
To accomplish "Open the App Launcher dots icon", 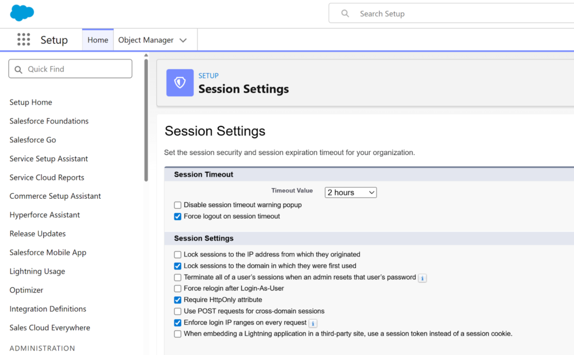I will coord(24,40).
